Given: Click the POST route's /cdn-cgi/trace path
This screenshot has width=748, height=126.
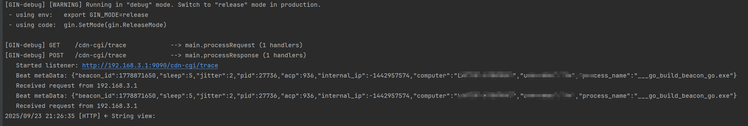Looking at the screenshot, I should (101, 55).
